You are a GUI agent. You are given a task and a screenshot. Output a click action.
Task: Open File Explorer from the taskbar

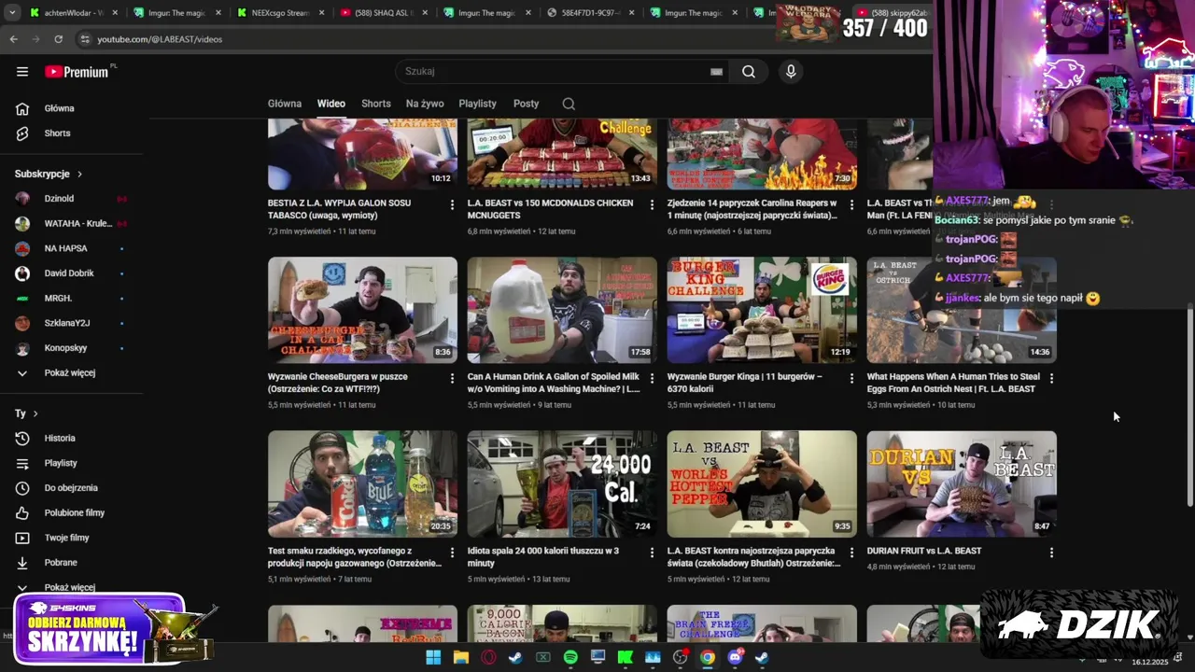[x=460, y=657]
